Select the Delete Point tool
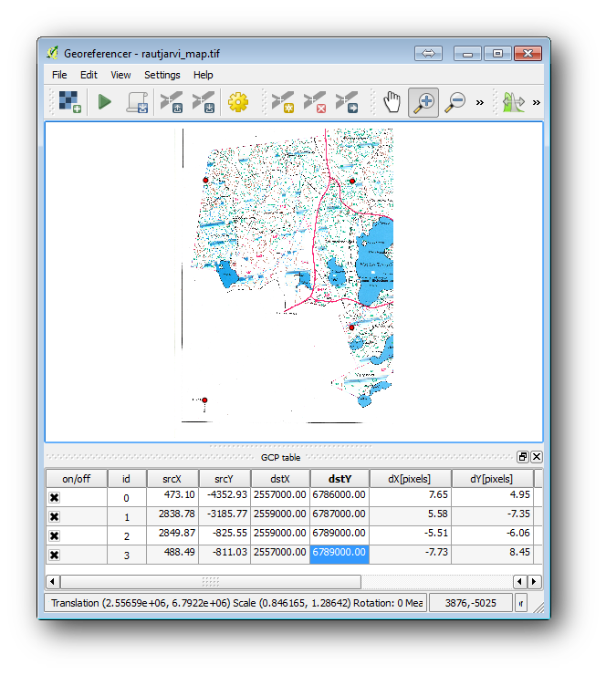Image resolution: width=606 pixels, height=675 pixels. coord(314,102)
